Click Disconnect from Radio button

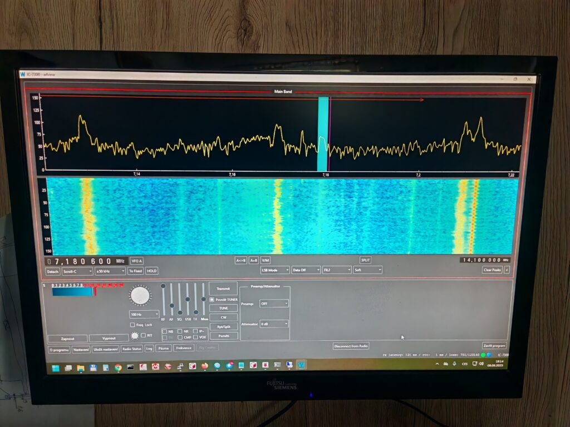click(351, 346)
